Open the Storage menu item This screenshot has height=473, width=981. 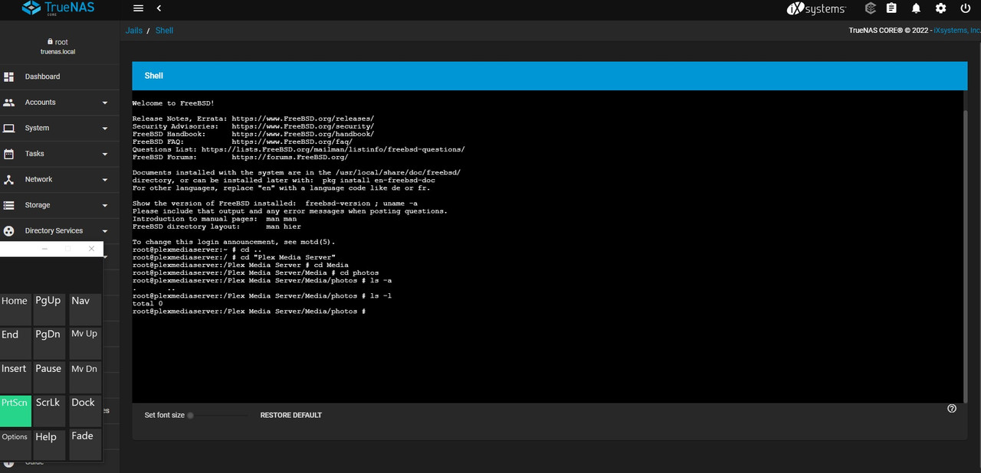point(60,205)
